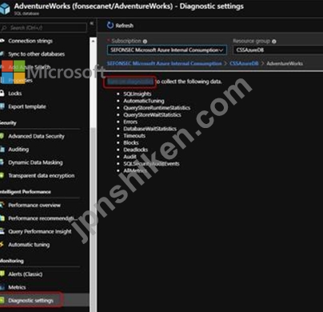Click the Refresh icon in the toolbar
The width and height of the screenshot is (323, 312).
110,26
